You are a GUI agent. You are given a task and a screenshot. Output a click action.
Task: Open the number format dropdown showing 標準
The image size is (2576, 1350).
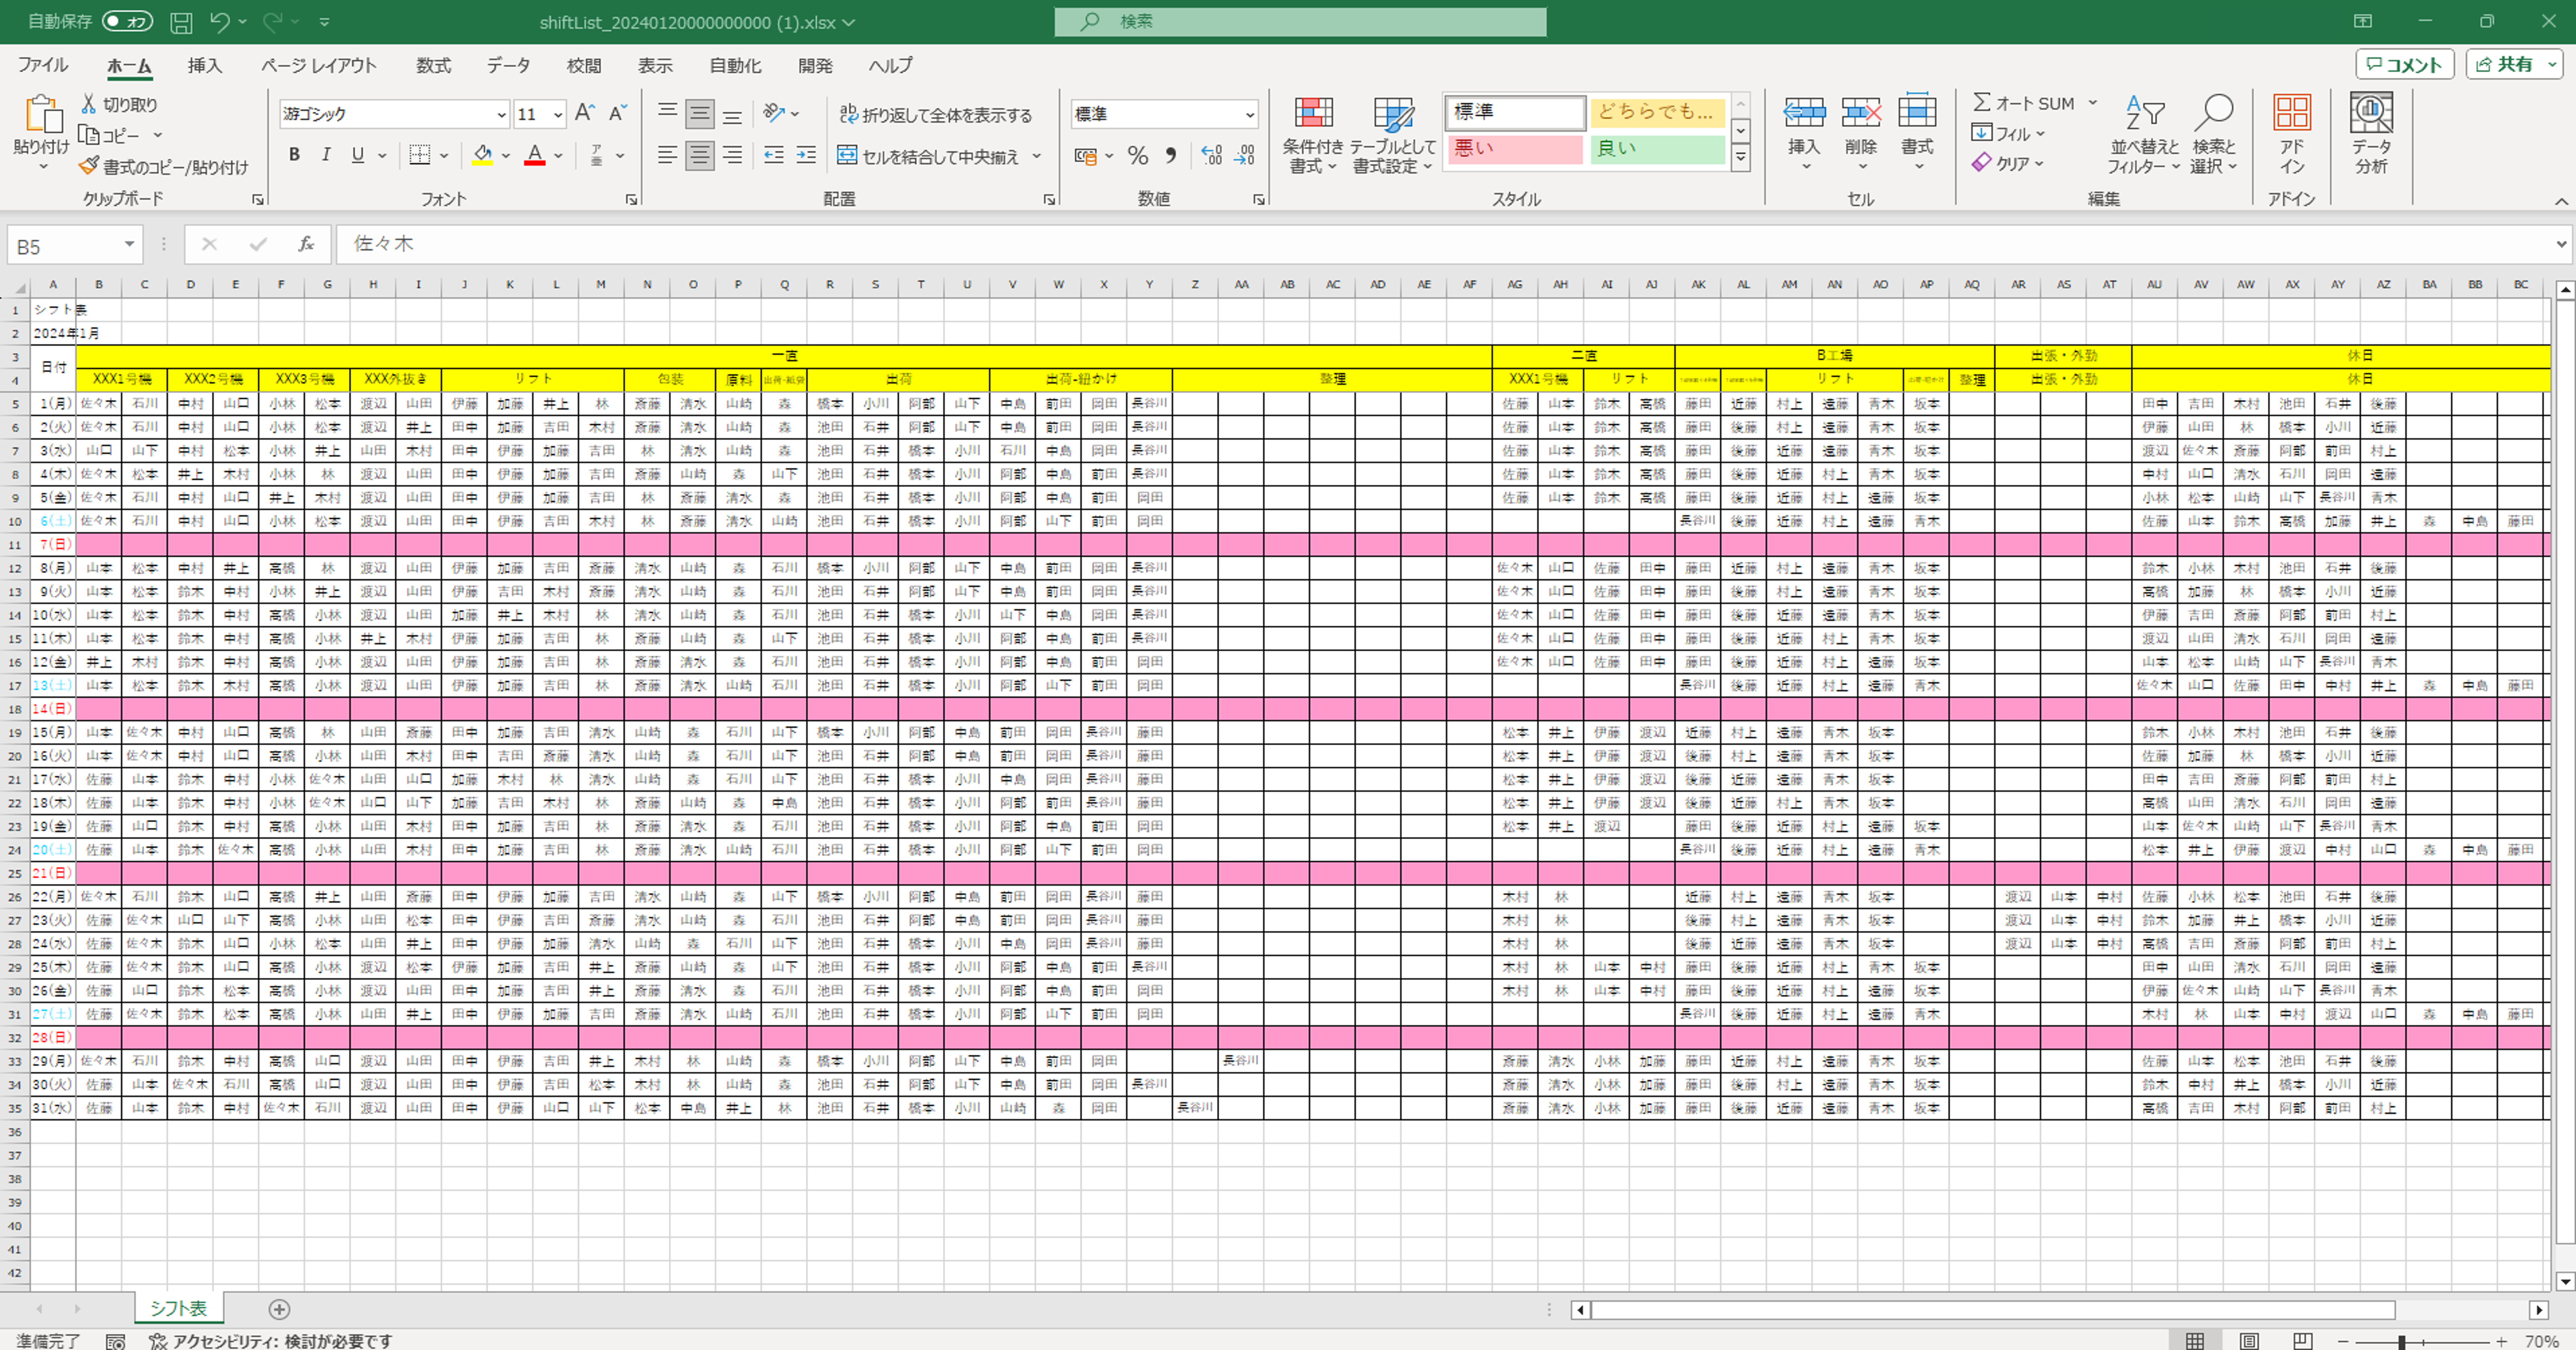[1249, 114]
